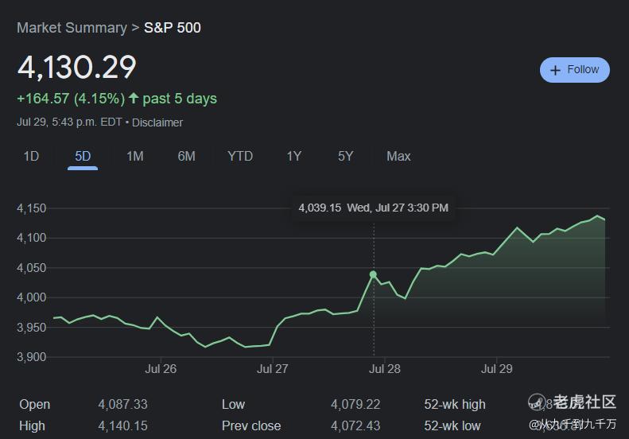Switch to the 1Y range tab
Viewport: 629px width, 439px height.
tap(293, 156)
